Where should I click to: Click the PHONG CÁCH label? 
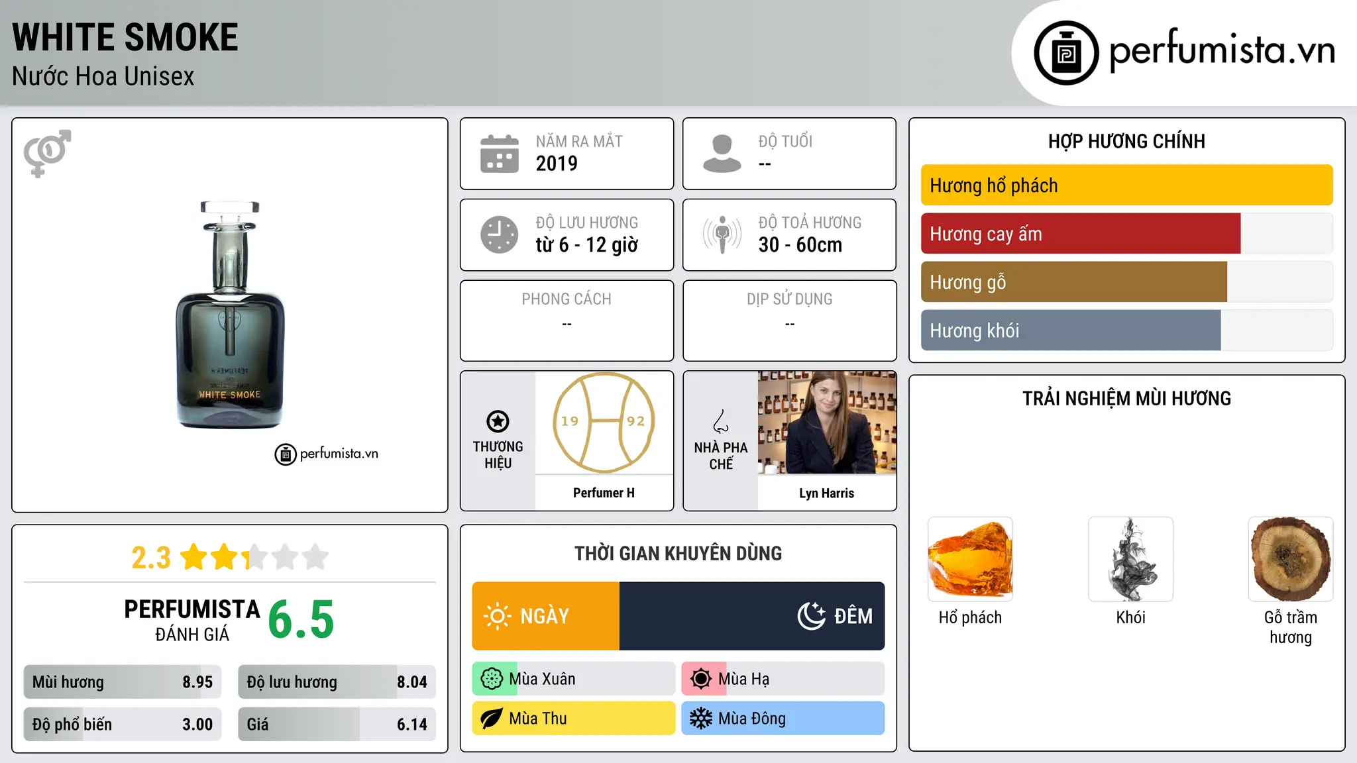(567, 299)
